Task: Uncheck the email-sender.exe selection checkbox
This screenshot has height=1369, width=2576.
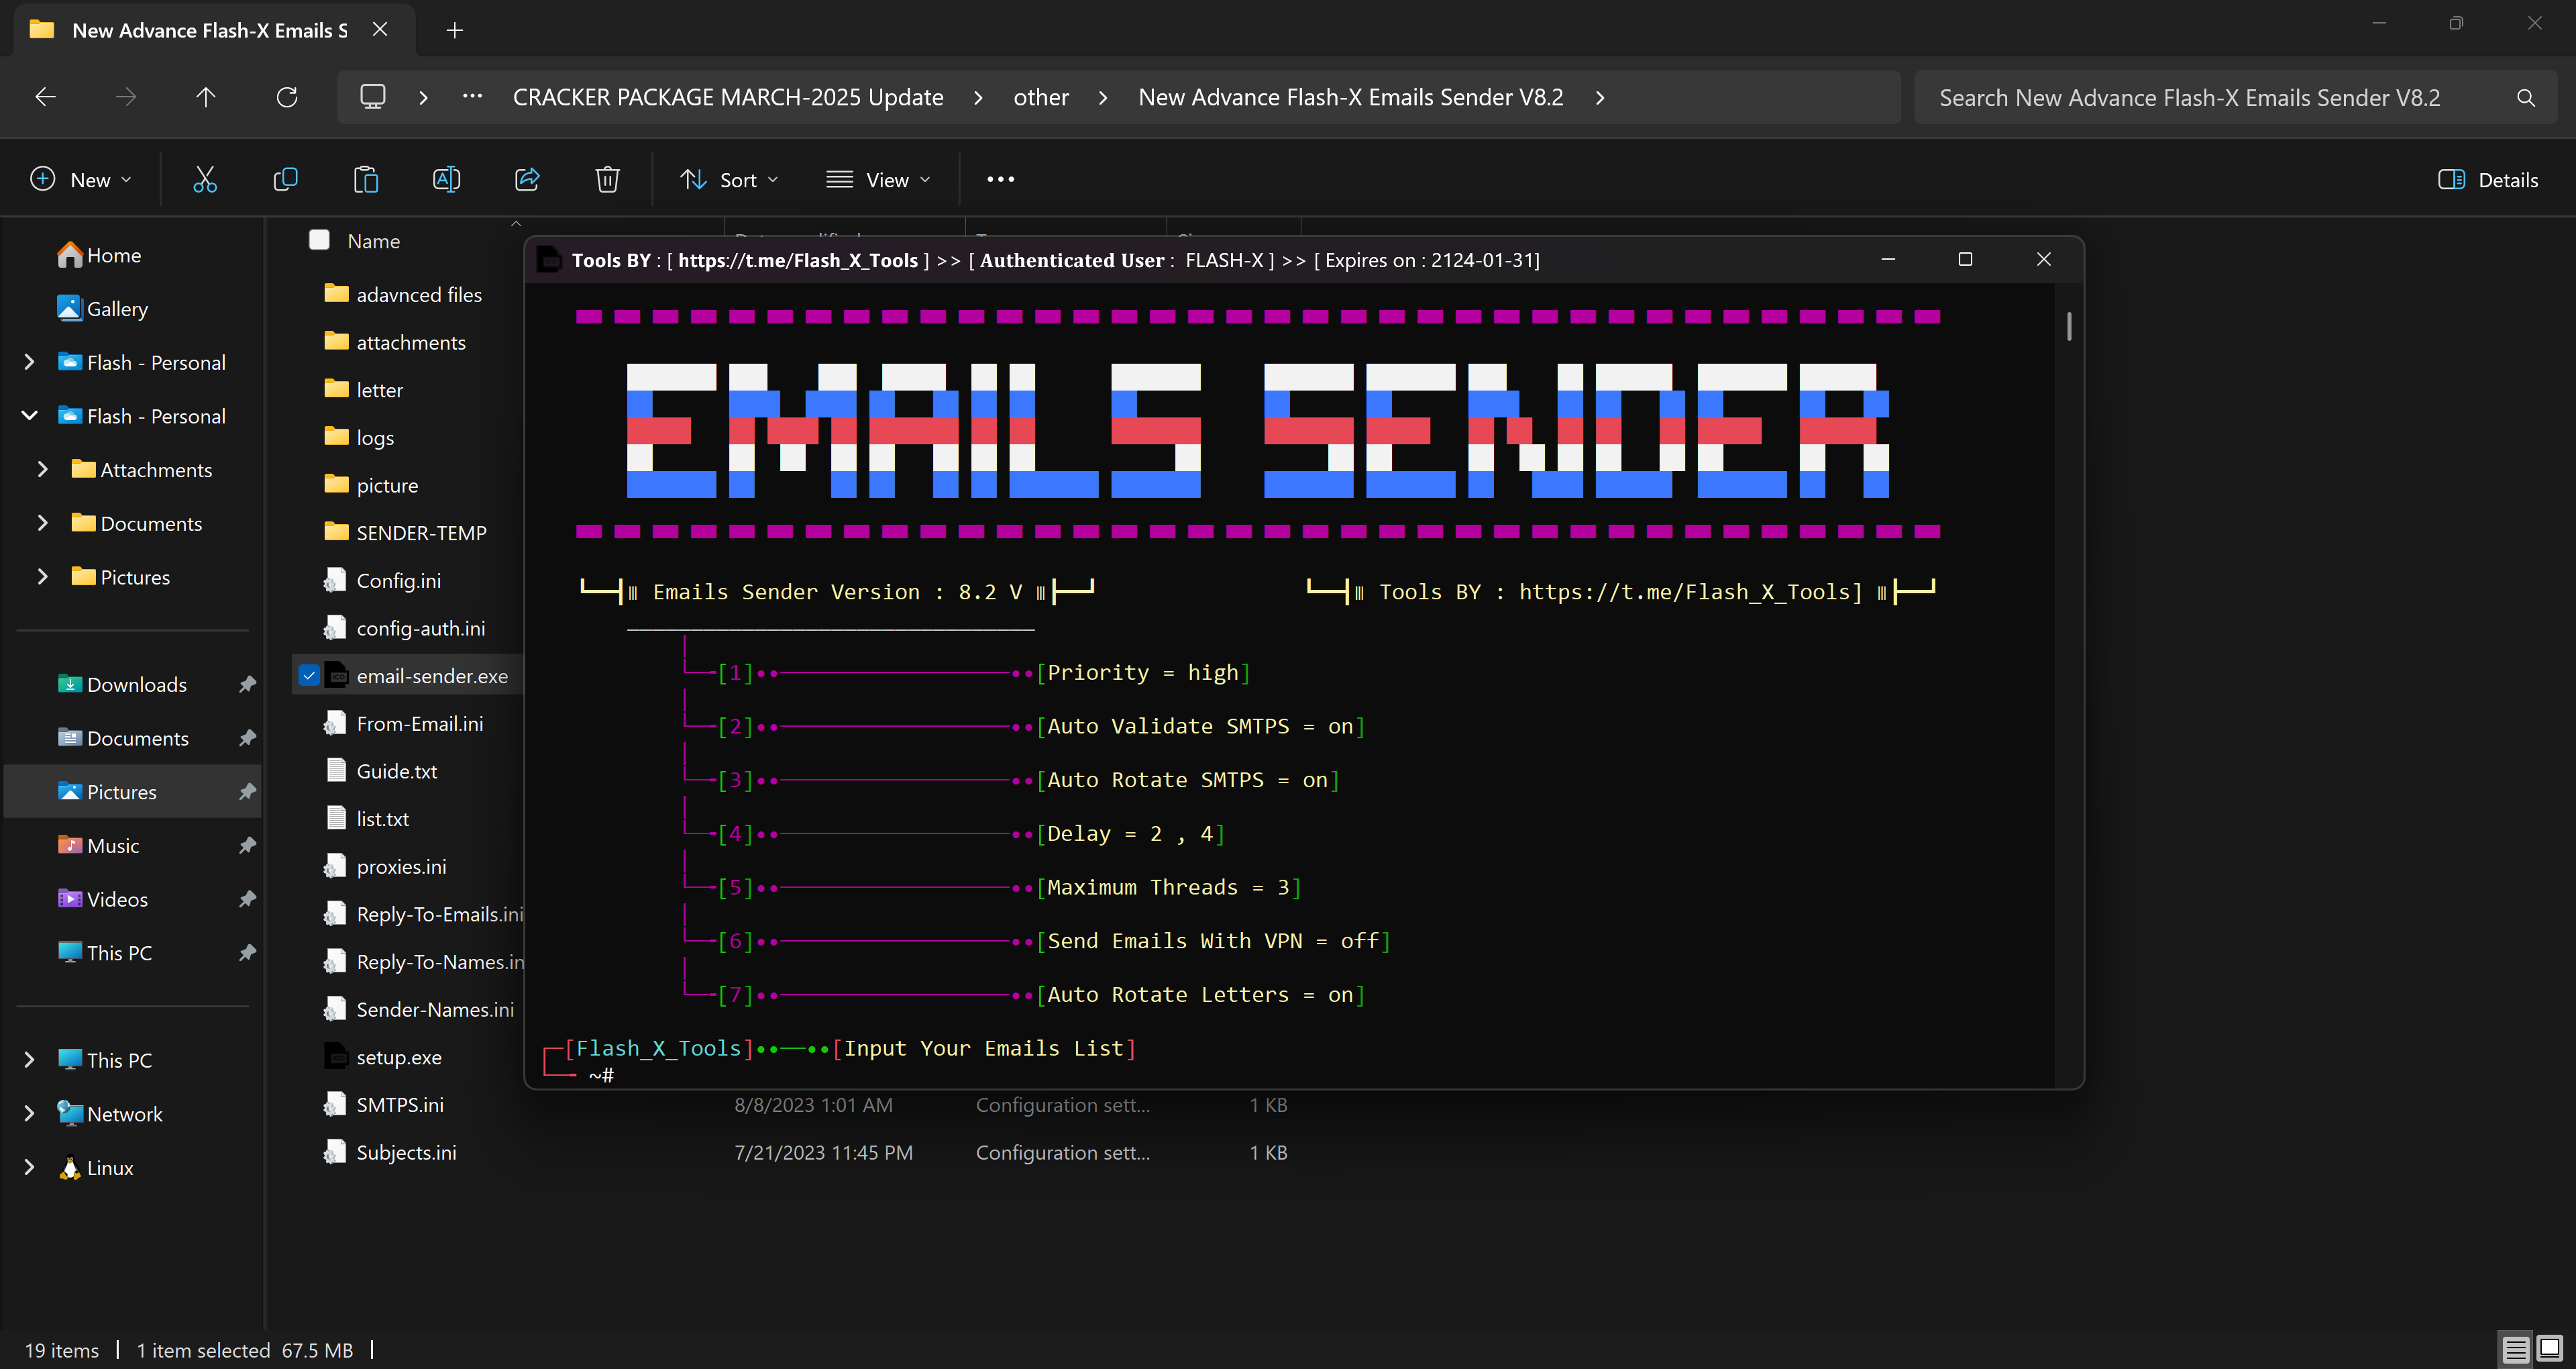Action: point(310,676)
